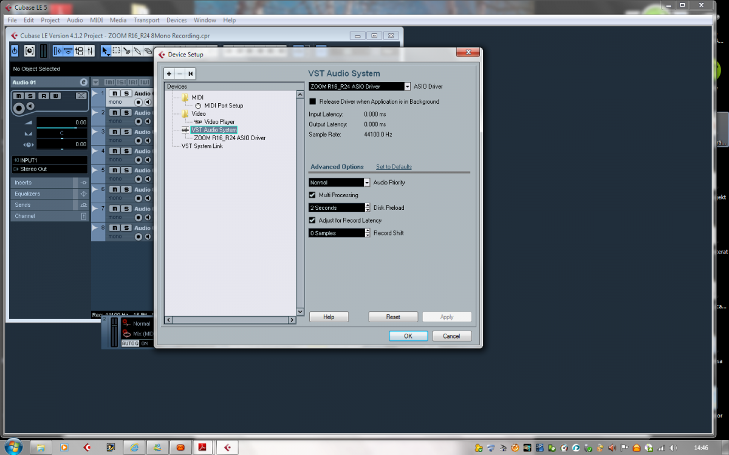This screenshot has width=729, height=455.
Task: Show the Inspector panel toolbar icon
Action: click(x=57, y=51)
